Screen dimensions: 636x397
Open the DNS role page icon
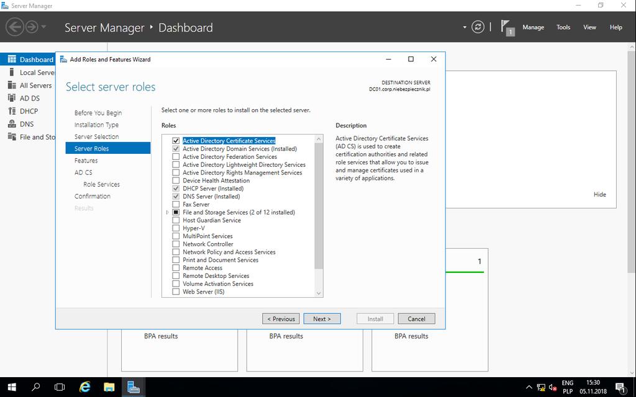click(12, 124)
